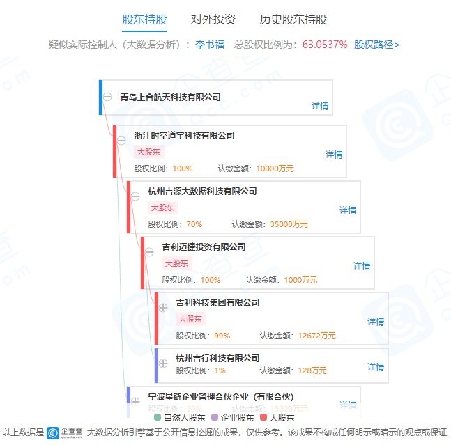Viewport: 451px width, 445px height.
Task: Collapse the 青岛上合航天科技有限公司 node
Action: tap(107, 97)
